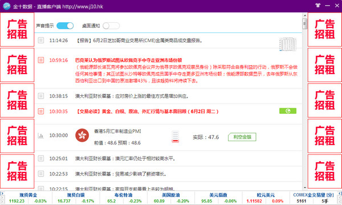Select 现货白银 in the quote ticker
The height and width of the screenshot is (205, 342).
pos(76,195)
